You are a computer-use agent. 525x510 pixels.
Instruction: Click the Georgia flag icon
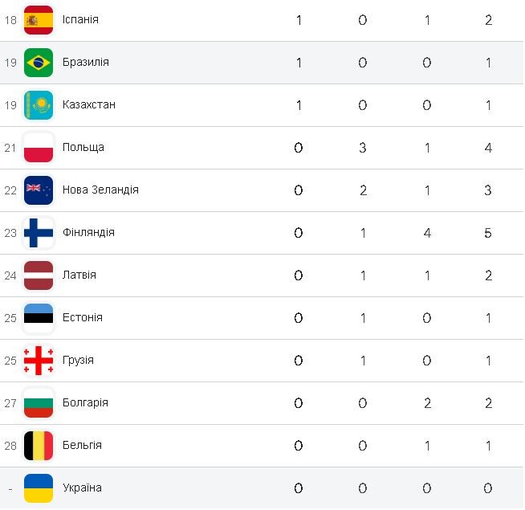(x=39, y=361)
